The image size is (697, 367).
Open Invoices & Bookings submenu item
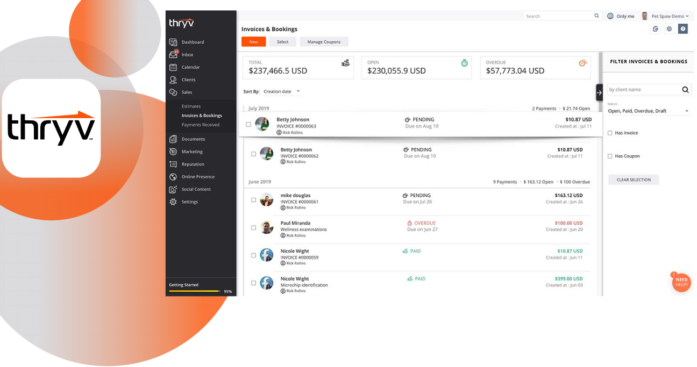click(202, 116)
